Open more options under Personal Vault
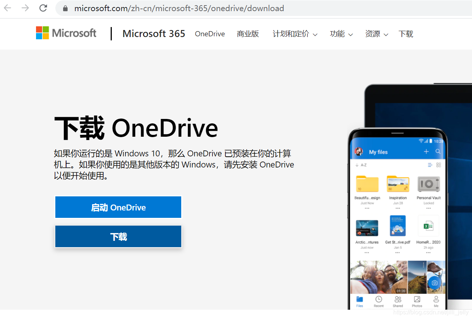 click(x=429, y=208)
